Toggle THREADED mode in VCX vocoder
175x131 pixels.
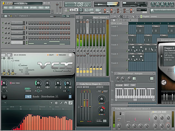tap(61, 55)
